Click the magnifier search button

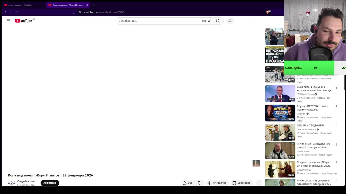click(218, 21)
